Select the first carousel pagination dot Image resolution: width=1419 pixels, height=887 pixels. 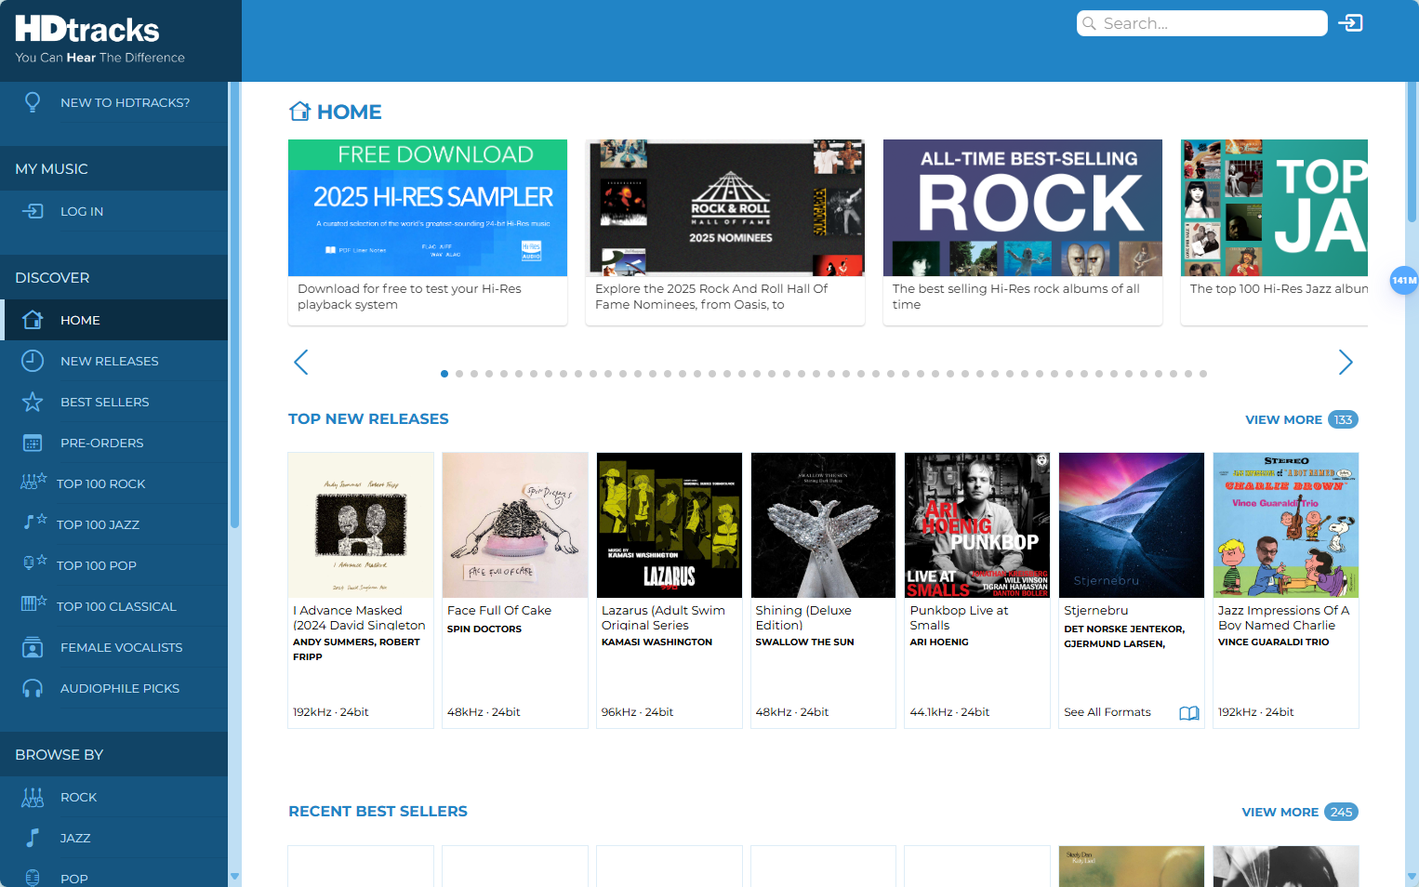(444, 374)
